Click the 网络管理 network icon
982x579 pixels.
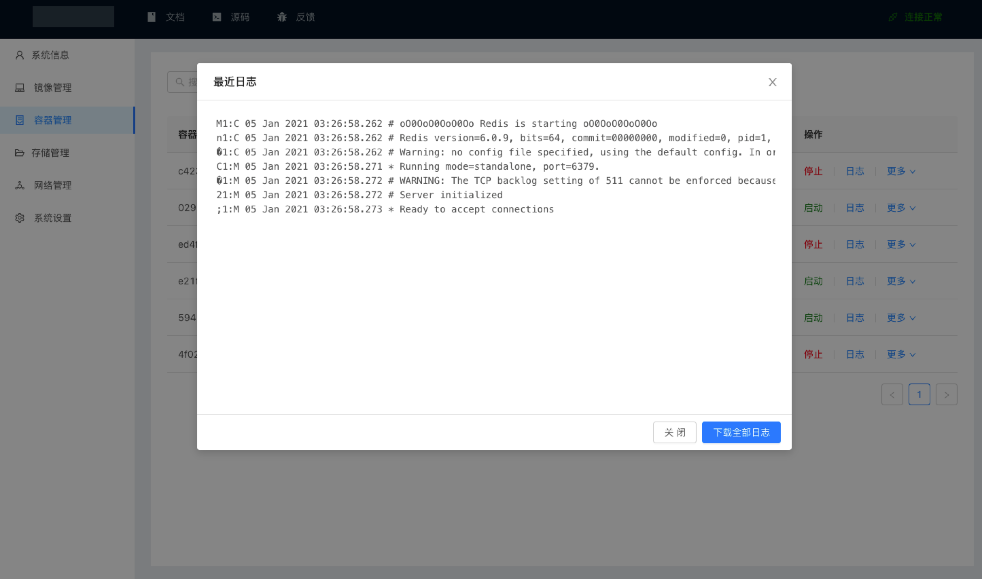(19, 185)
